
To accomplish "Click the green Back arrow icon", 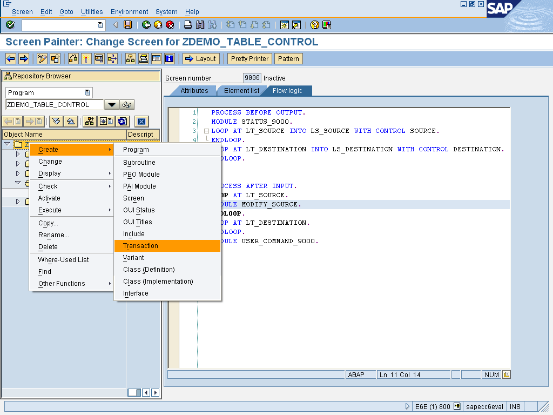I will pyautogui.click(x=146, y=24).
